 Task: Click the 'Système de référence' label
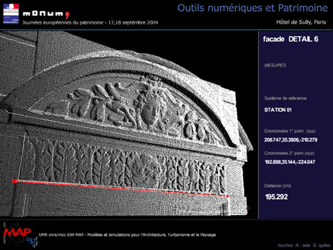pos(285,99)
